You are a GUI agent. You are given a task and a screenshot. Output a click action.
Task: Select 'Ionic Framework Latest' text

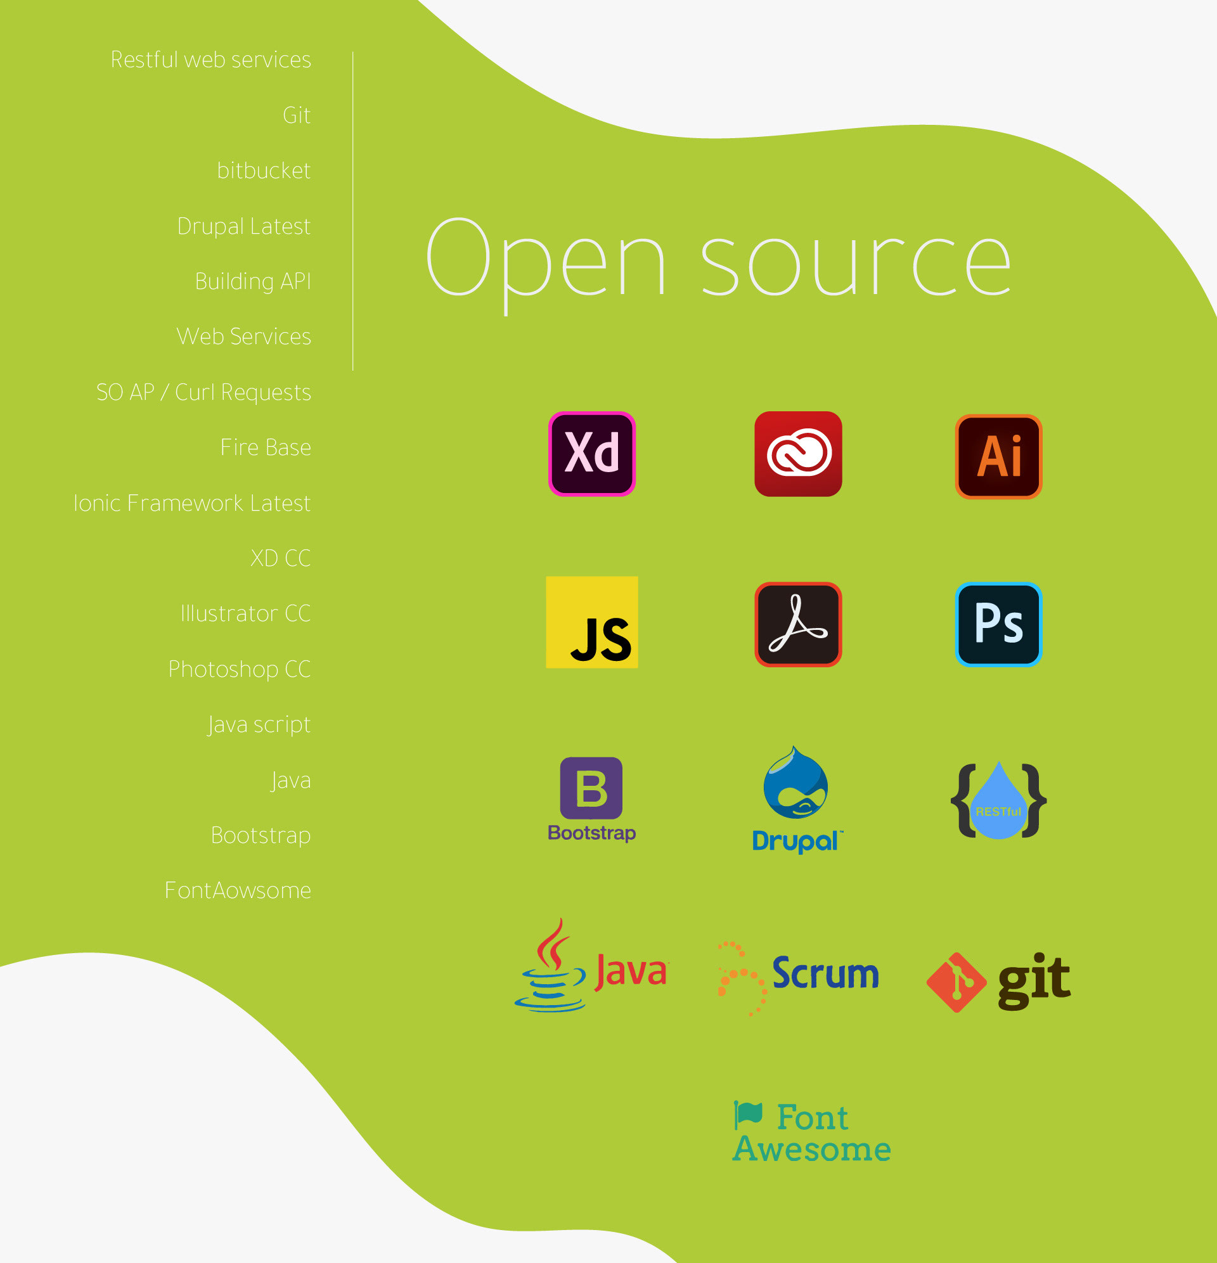click(x=192, y=503)
